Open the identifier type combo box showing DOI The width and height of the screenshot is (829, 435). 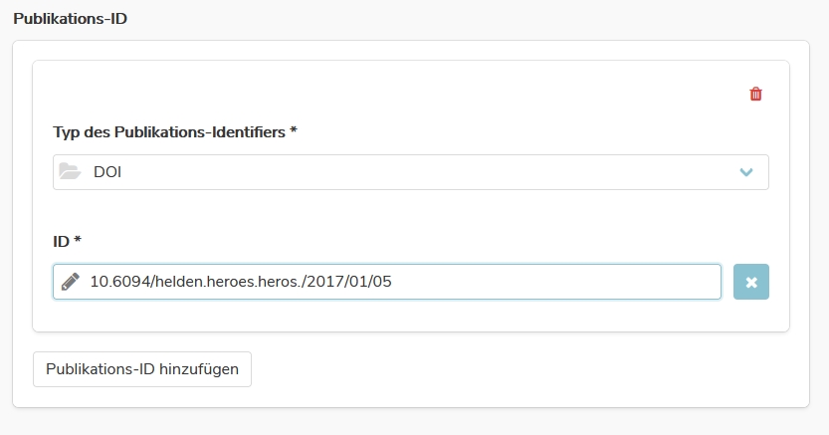[x=411, y=172]
